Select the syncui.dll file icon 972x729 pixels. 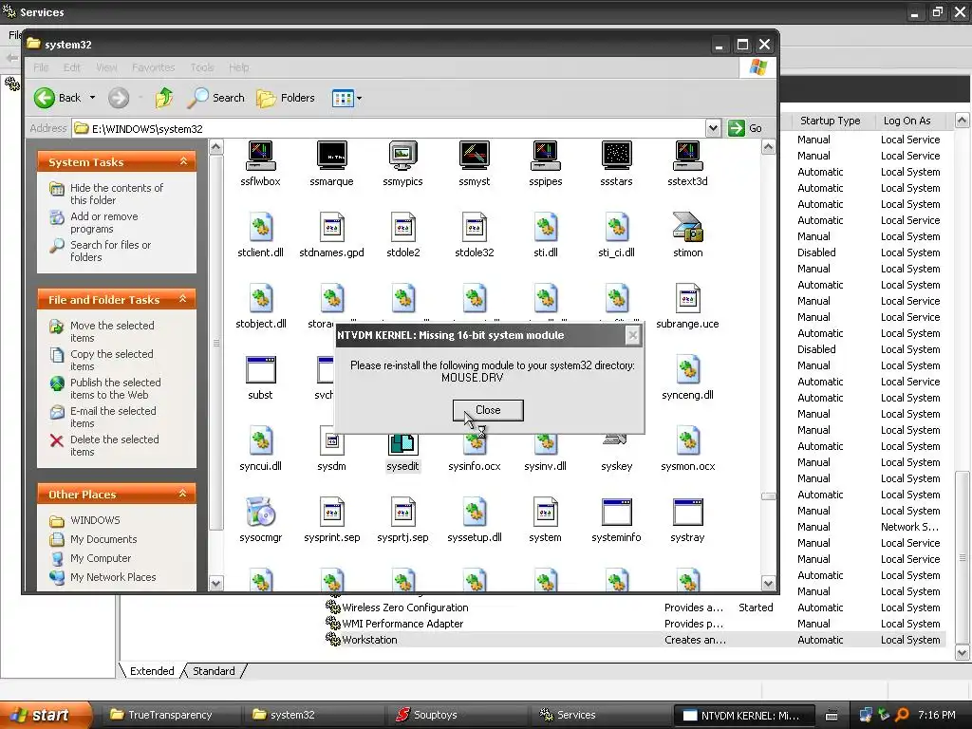pyautogui.click(x=260, y=440)
